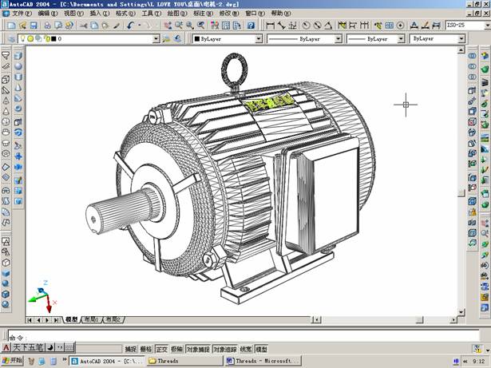Open the 视图 (View) menu
Viewport: 491px width, 368px height.
[x=74, y=14]
